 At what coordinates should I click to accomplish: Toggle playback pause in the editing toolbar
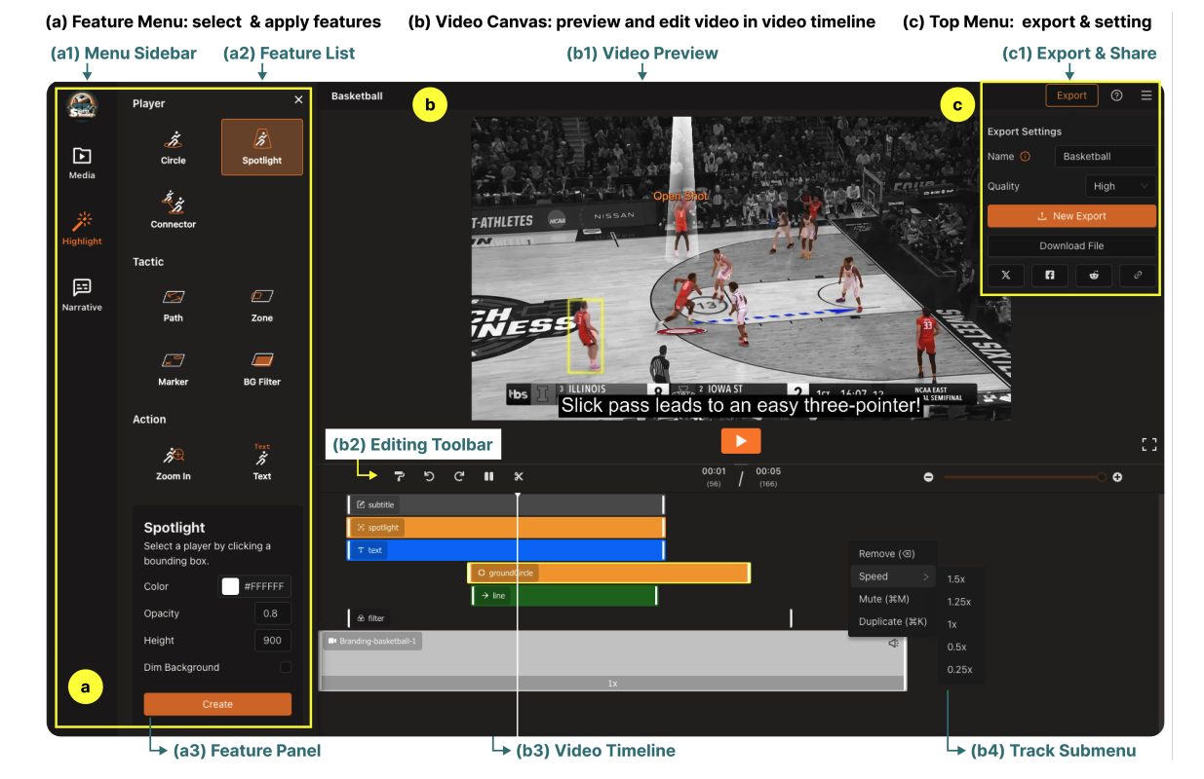[488, 476]
